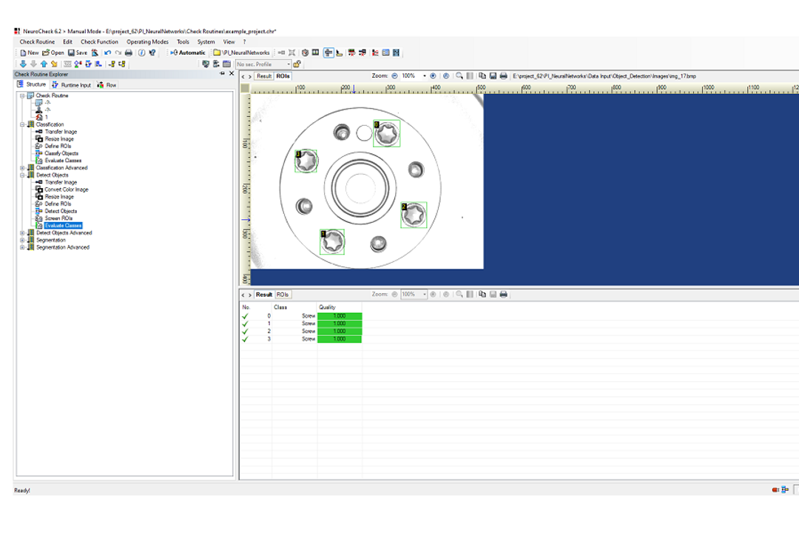Switch lower pane to Result tab
This screenshot has height=533, width=799.
[264, 295]
